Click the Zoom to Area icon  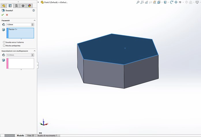point(142,2)
